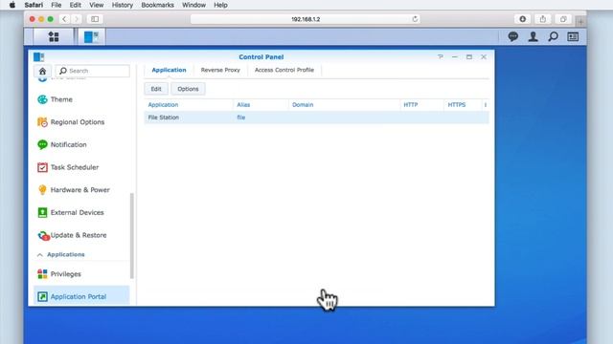613x344 pixels.
Task: Open the Apple menu
Action: (x=12, y=5)
